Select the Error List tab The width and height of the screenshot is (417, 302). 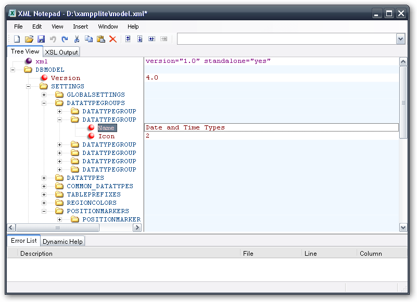(23, 240)
